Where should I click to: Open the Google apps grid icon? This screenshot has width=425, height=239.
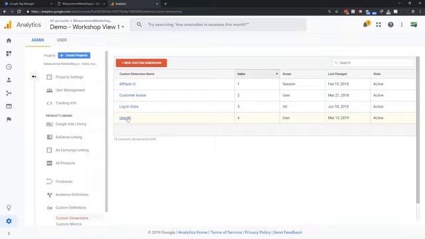(x=379, y=25)
